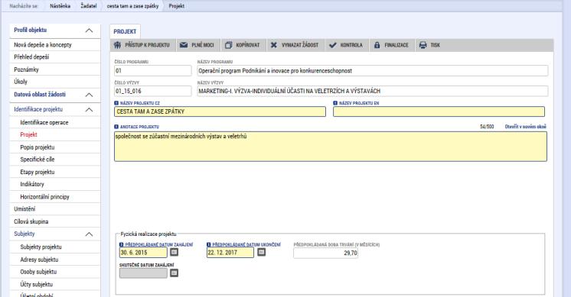Click start date field showing 30. 6. 2015
571x297 pixels.
(x=143, y=253)
